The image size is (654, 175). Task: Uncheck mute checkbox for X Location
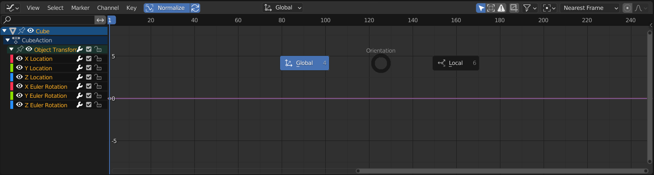point(89,59)
